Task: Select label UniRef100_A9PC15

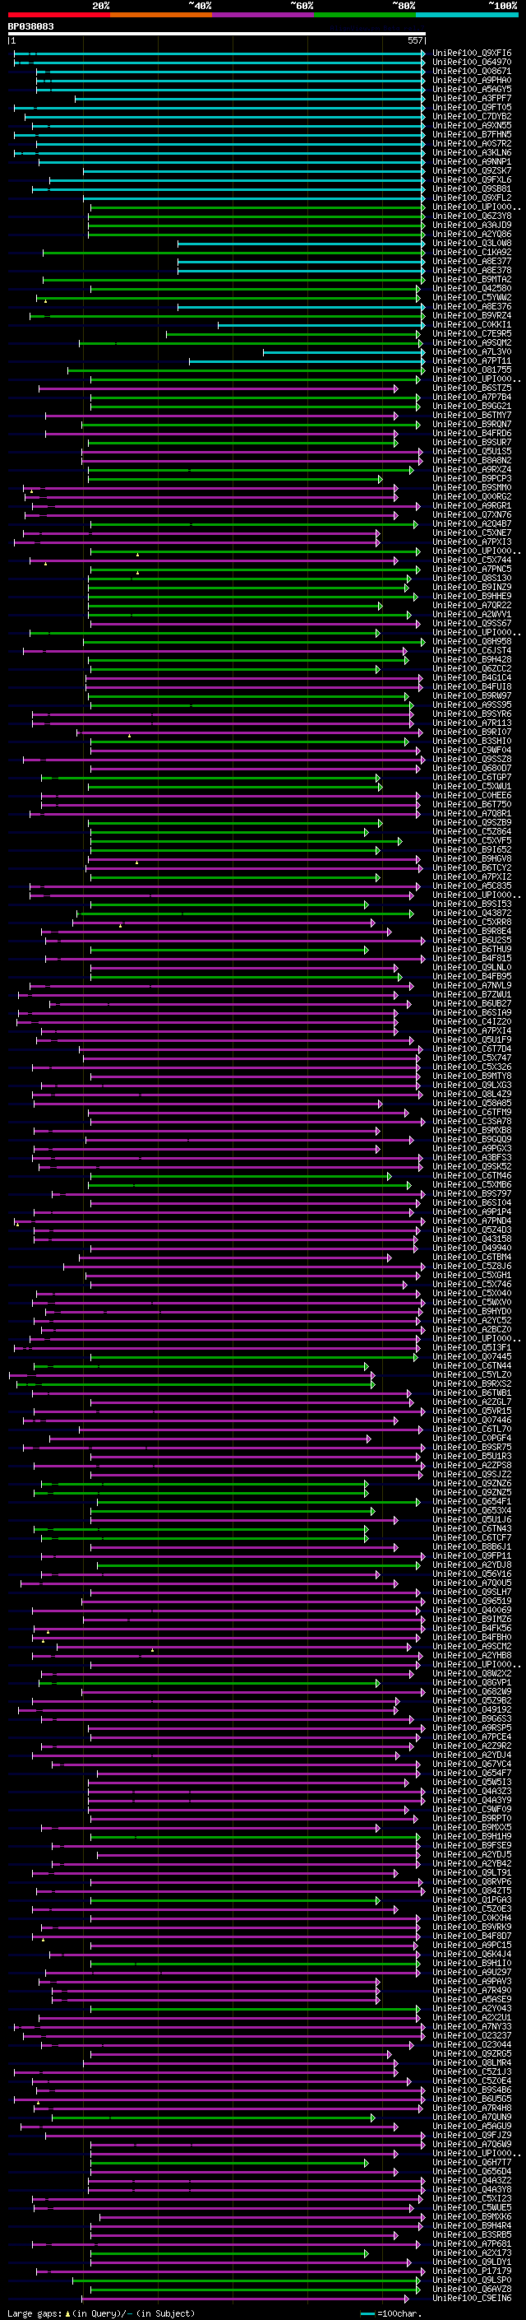Action: (x=472, y=1945)
